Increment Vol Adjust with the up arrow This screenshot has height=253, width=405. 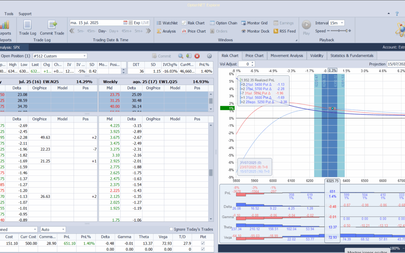[x=253, y=63]
